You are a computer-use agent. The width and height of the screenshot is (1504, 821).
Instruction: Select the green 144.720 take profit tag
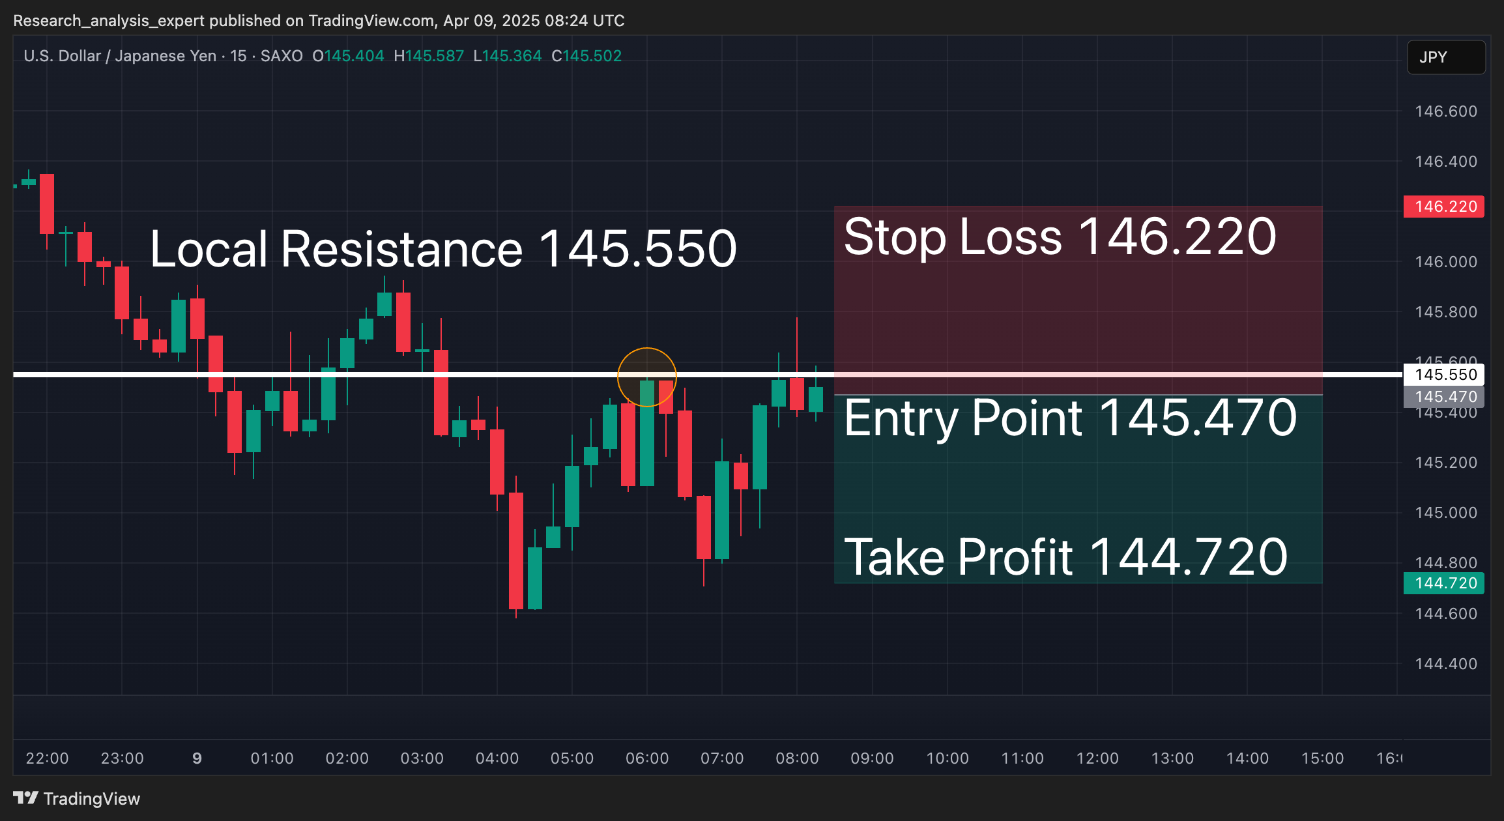[x=1443, y=583]
